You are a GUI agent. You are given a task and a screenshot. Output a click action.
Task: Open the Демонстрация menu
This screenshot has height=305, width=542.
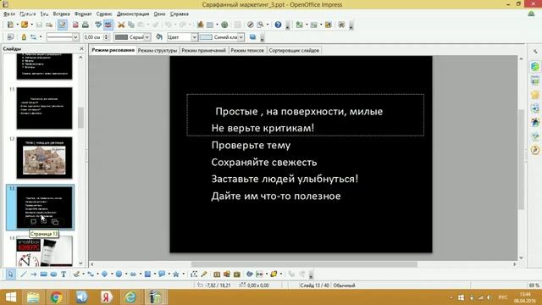(x=133, y=14)
